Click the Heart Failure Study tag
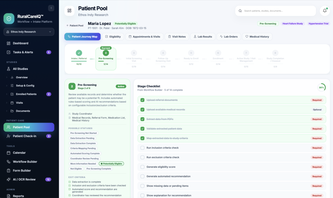Viewport: 333px width, 198px height. tap(293, 23)
